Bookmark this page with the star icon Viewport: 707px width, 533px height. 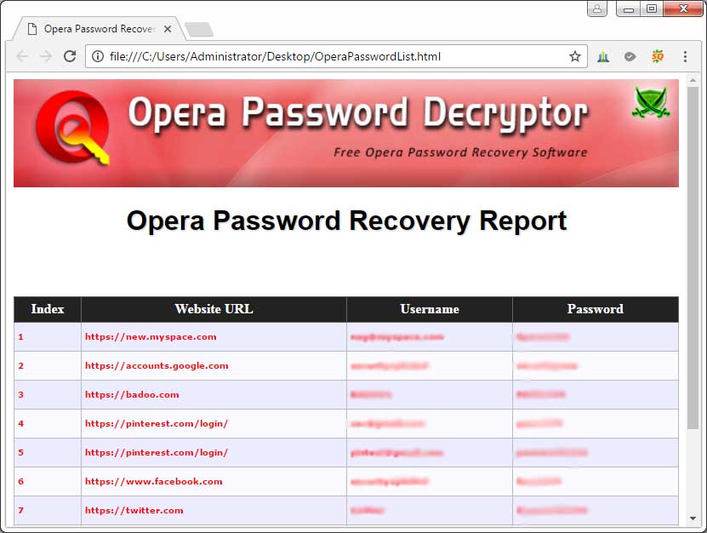point(575,57)
